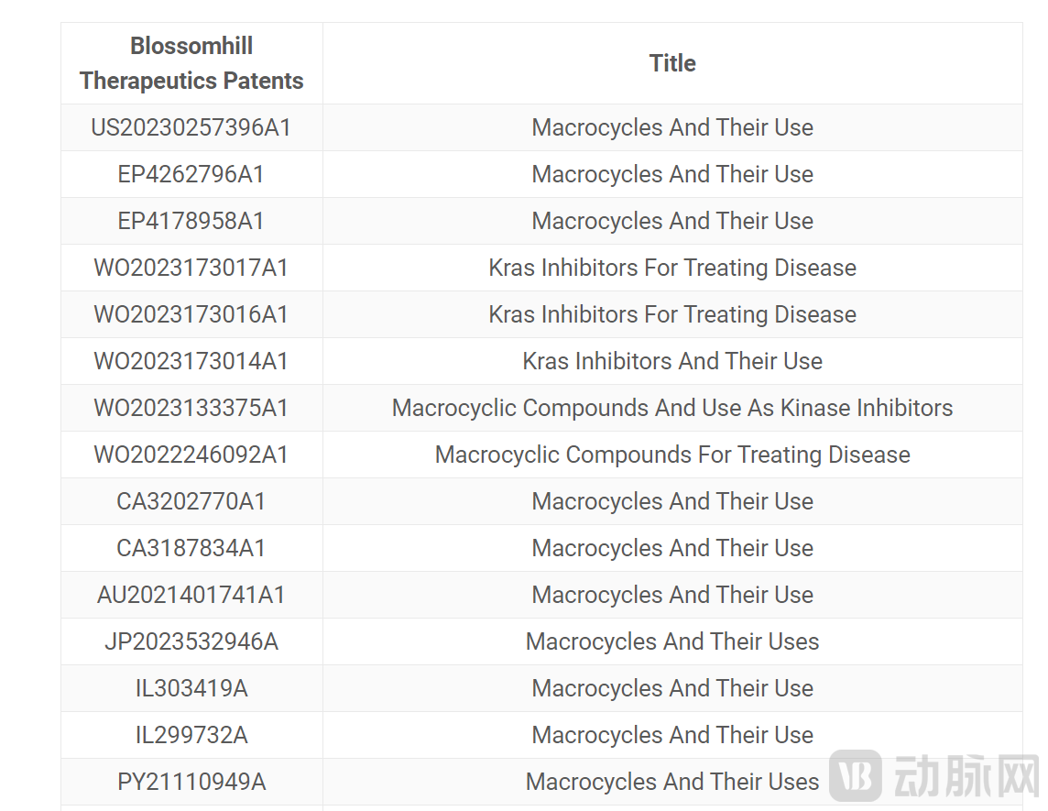Screen dimensions: 1048x811
Task: Choose patent WO2023173014A1
Action: coord(191,361)
